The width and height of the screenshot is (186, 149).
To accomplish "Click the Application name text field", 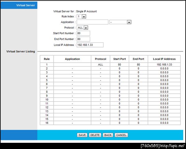I will [x=92, y=22].
